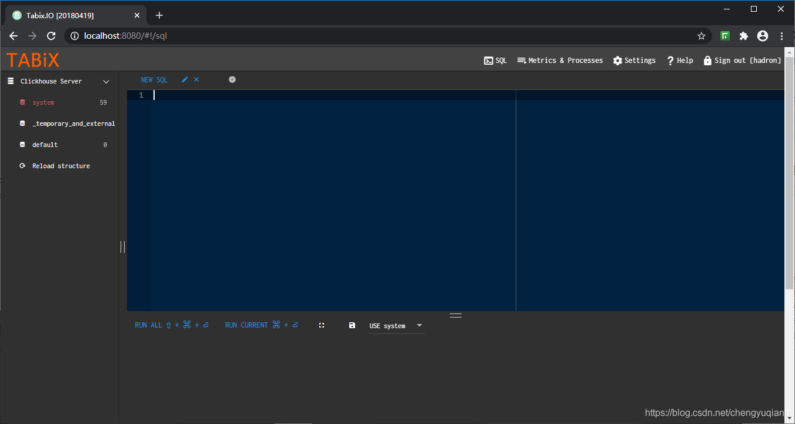Select the default database

[x=45, y=145]
